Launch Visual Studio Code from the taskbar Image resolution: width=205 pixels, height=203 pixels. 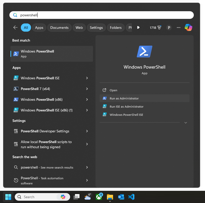131,197
